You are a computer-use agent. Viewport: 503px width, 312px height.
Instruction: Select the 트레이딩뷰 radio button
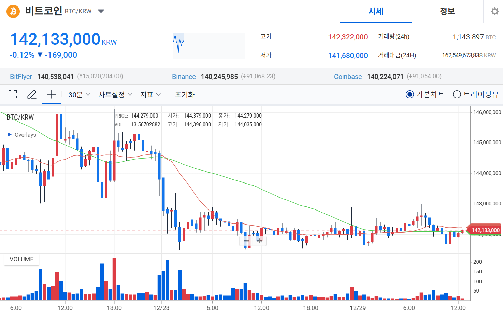[457, 94]
